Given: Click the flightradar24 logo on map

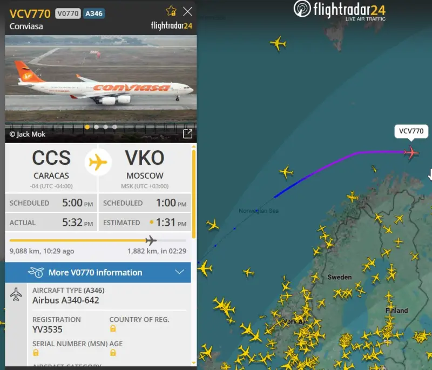Looking at the screenshot, I should 340,10.
